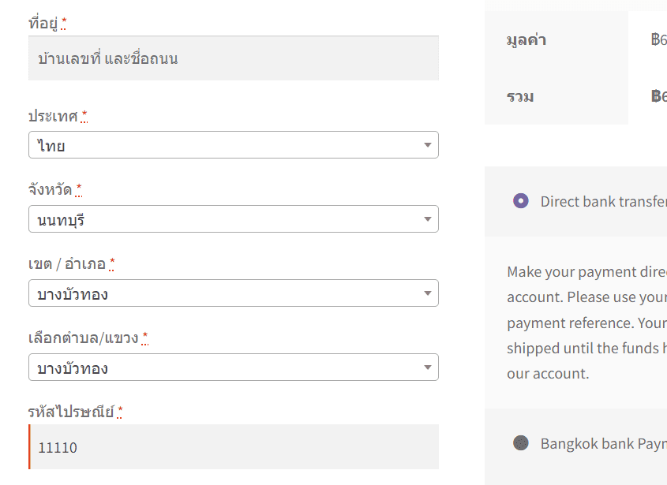The image size is (667, 485).
Task: Click the ที่อยู่ field label
Action: point(43,24)
